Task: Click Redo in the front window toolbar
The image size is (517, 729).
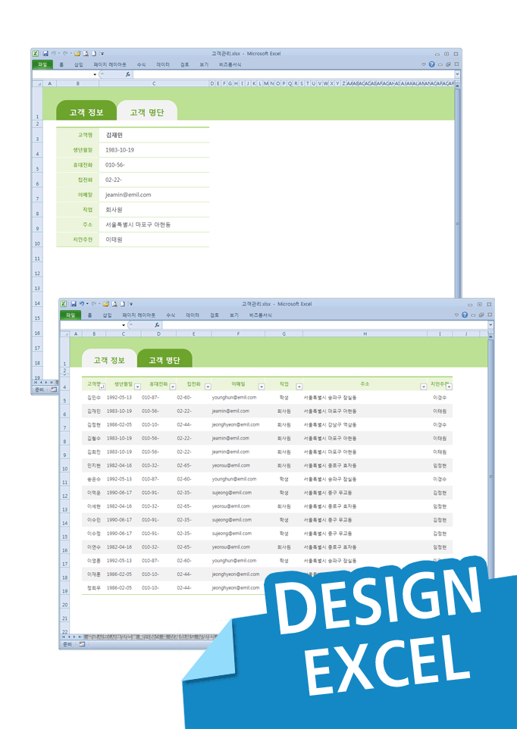Action: click(x=94, y=304)
